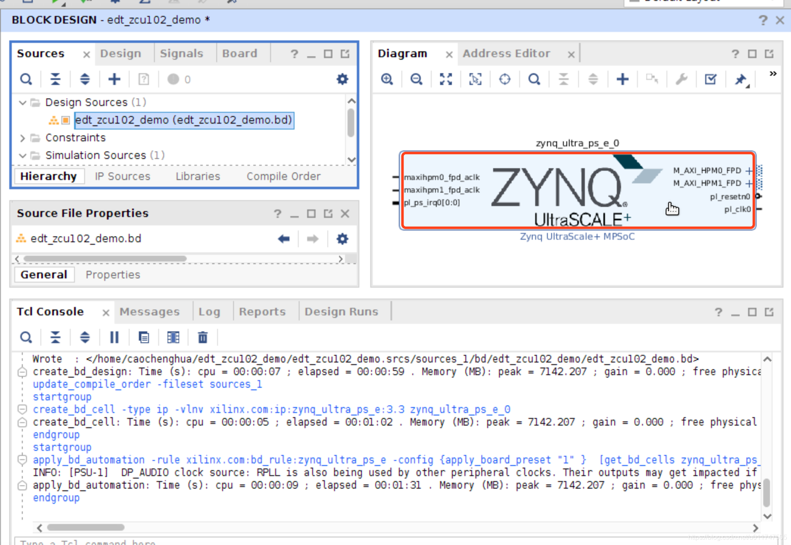The width and height of the screenshot is (791, 545).
Task: Open the Address Editor tab
Action: 507,53
